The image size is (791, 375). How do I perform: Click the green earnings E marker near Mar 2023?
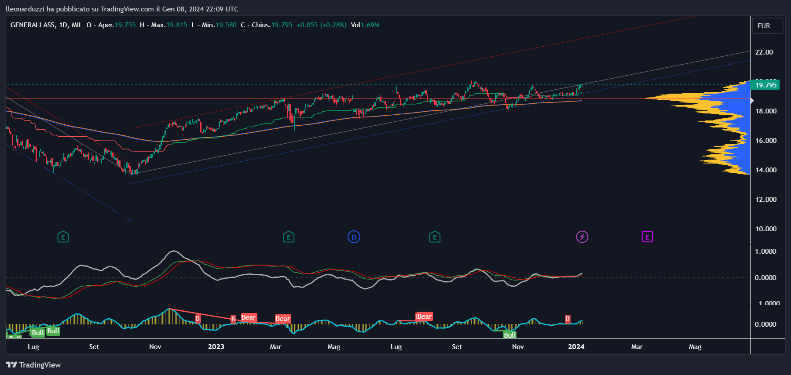(289, 237)
